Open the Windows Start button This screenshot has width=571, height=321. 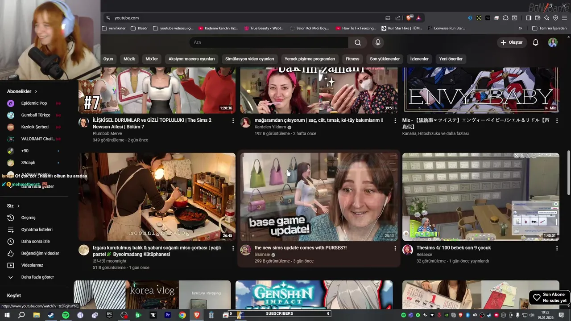7,315
